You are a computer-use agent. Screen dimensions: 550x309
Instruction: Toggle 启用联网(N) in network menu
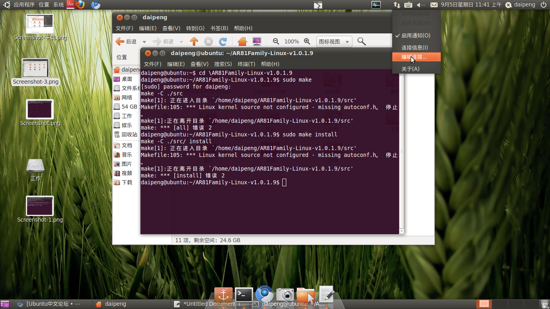(416, 14)
